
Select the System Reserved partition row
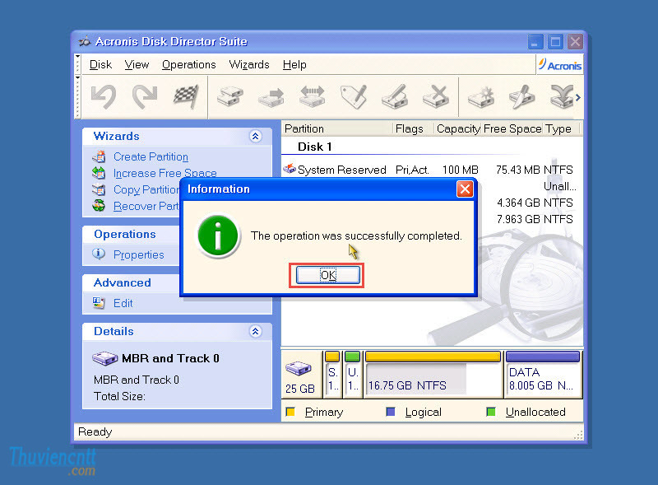click(x=431, y=170)
